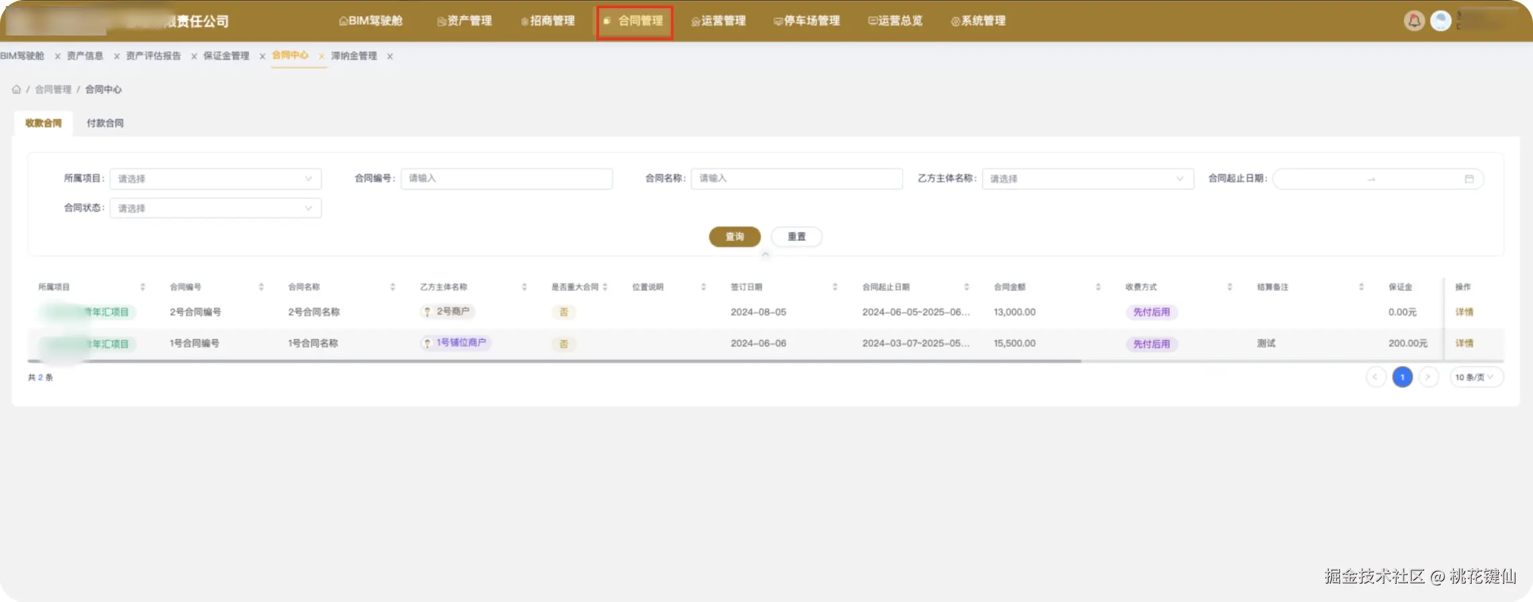Click the 合同起止日期 date range field
Viewport: 1533px width, 602px height.
(x=1378, y=179)
